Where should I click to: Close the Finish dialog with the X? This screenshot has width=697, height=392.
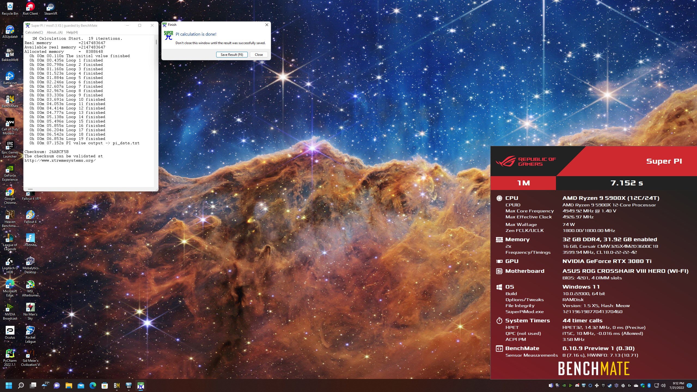(x=267, y=25)
